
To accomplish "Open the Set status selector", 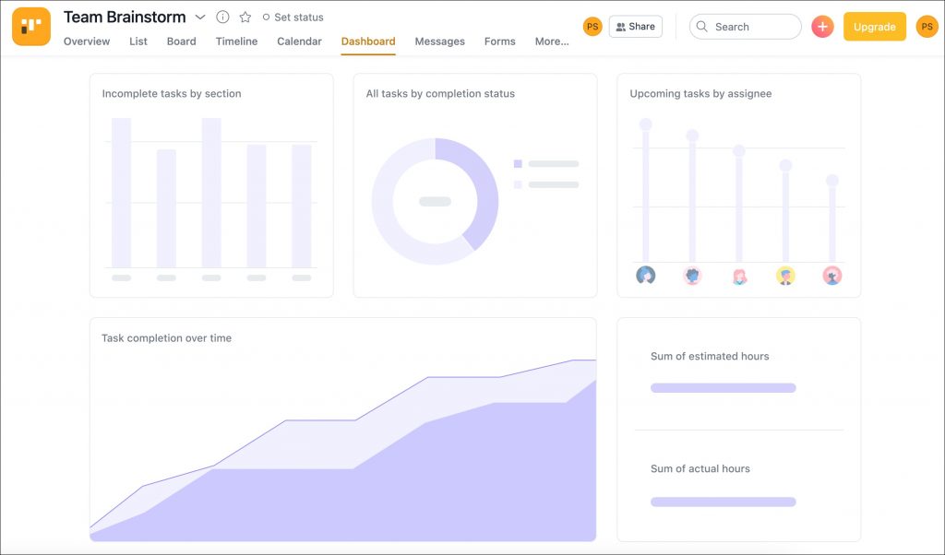I will [293, 18].
